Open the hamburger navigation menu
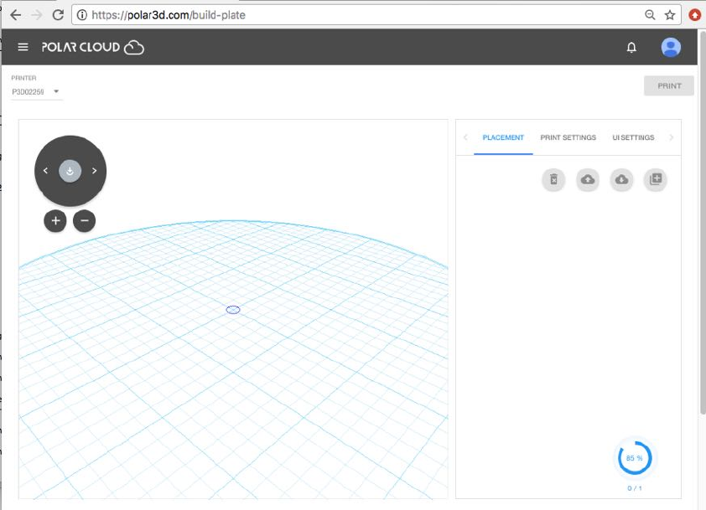The image size is (706, 510). [23, 47]
